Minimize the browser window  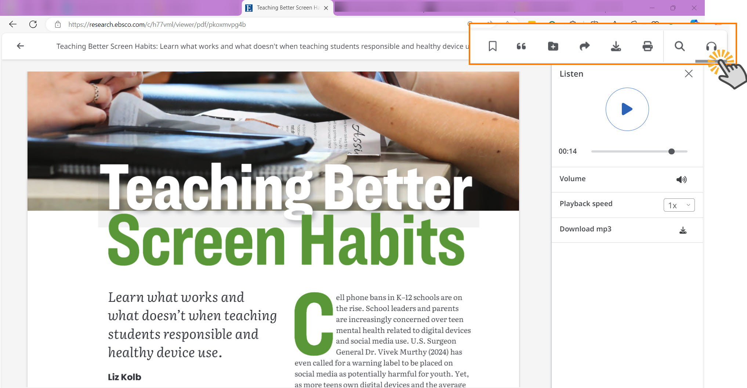pos(652,8)
